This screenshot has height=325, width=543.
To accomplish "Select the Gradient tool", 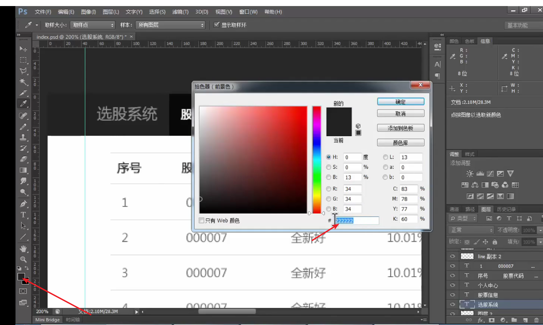I will coord(23,170).
